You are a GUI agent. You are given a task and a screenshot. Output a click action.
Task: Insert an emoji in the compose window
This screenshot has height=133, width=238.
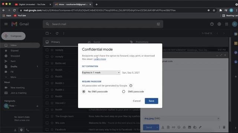click(179, 127)
